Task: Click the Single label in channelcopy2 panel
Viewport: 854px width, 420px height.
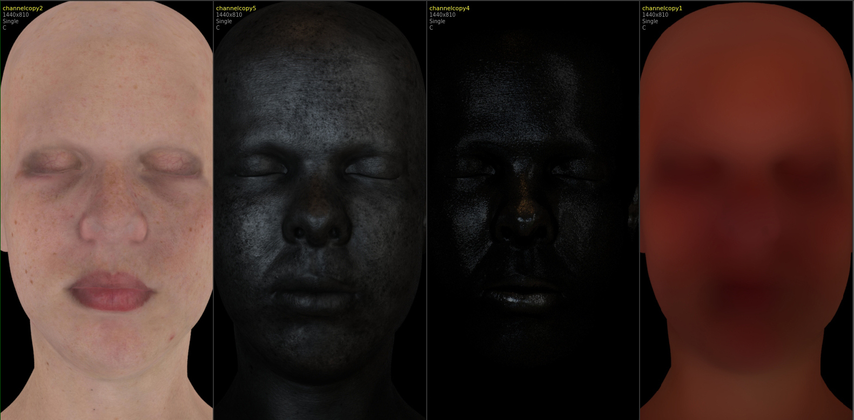Action: click(11, 22)
